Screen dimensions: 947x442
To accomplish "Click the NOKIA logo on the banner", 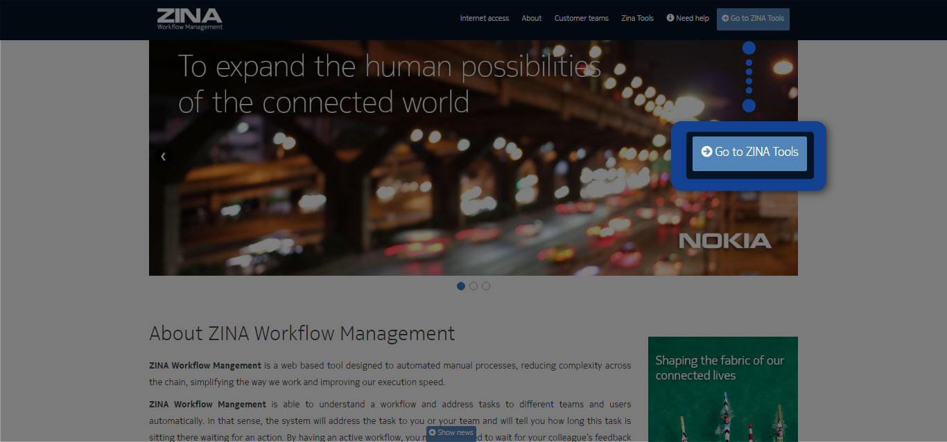I will (x=724, y=241).
